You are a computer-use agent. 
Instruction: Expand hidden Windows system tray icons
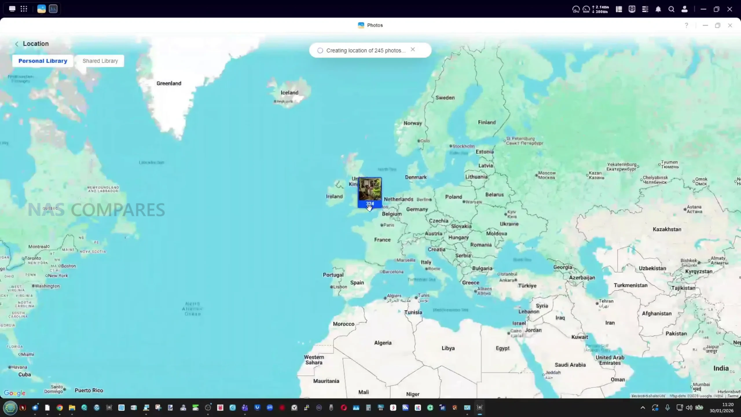(643, 407)
